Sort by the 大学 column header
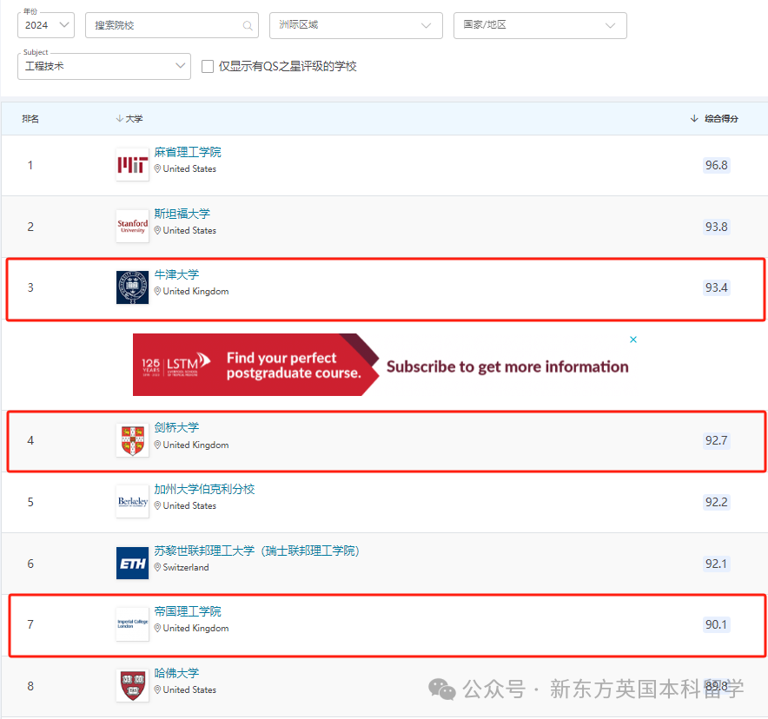 [x=129, y=118]
